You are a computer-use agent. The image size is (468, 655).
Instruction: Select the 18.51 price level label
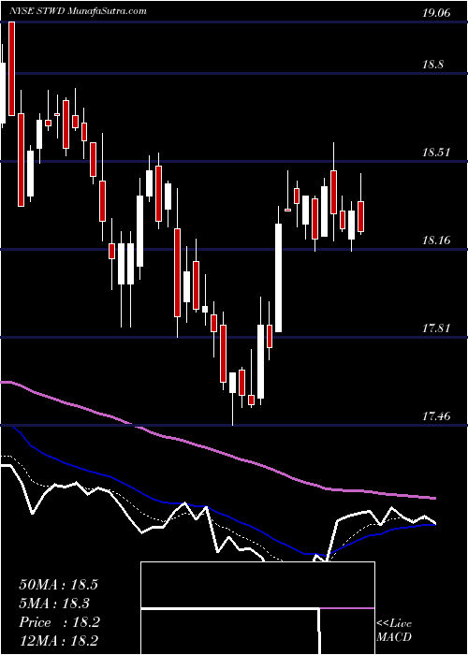436,152
